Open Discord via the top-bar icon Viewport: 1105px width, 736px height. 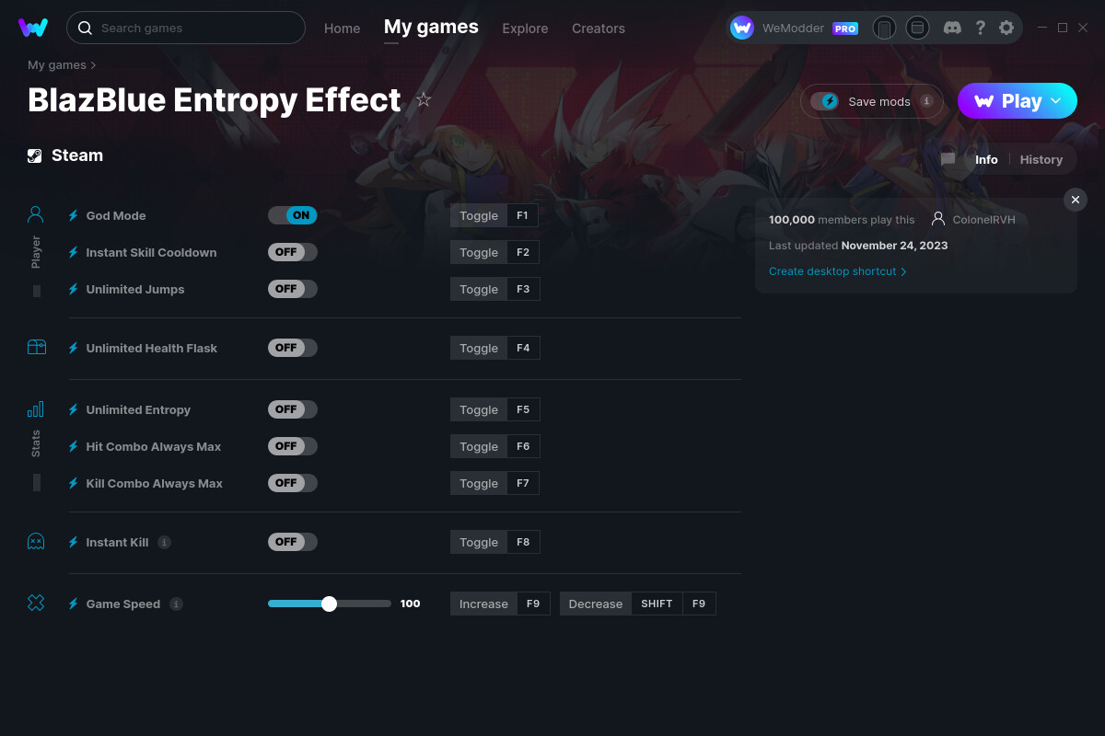(x=952, y=28)
